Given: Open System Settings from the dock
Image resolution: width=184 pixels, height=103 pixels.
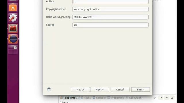Looking at the screenshot, I should coord(13,18).
